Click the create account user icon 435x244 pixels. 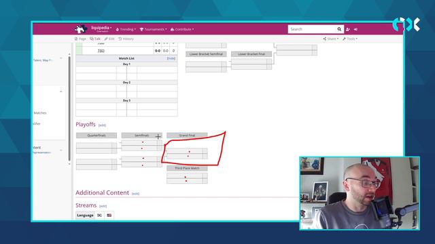click(348, 29)
